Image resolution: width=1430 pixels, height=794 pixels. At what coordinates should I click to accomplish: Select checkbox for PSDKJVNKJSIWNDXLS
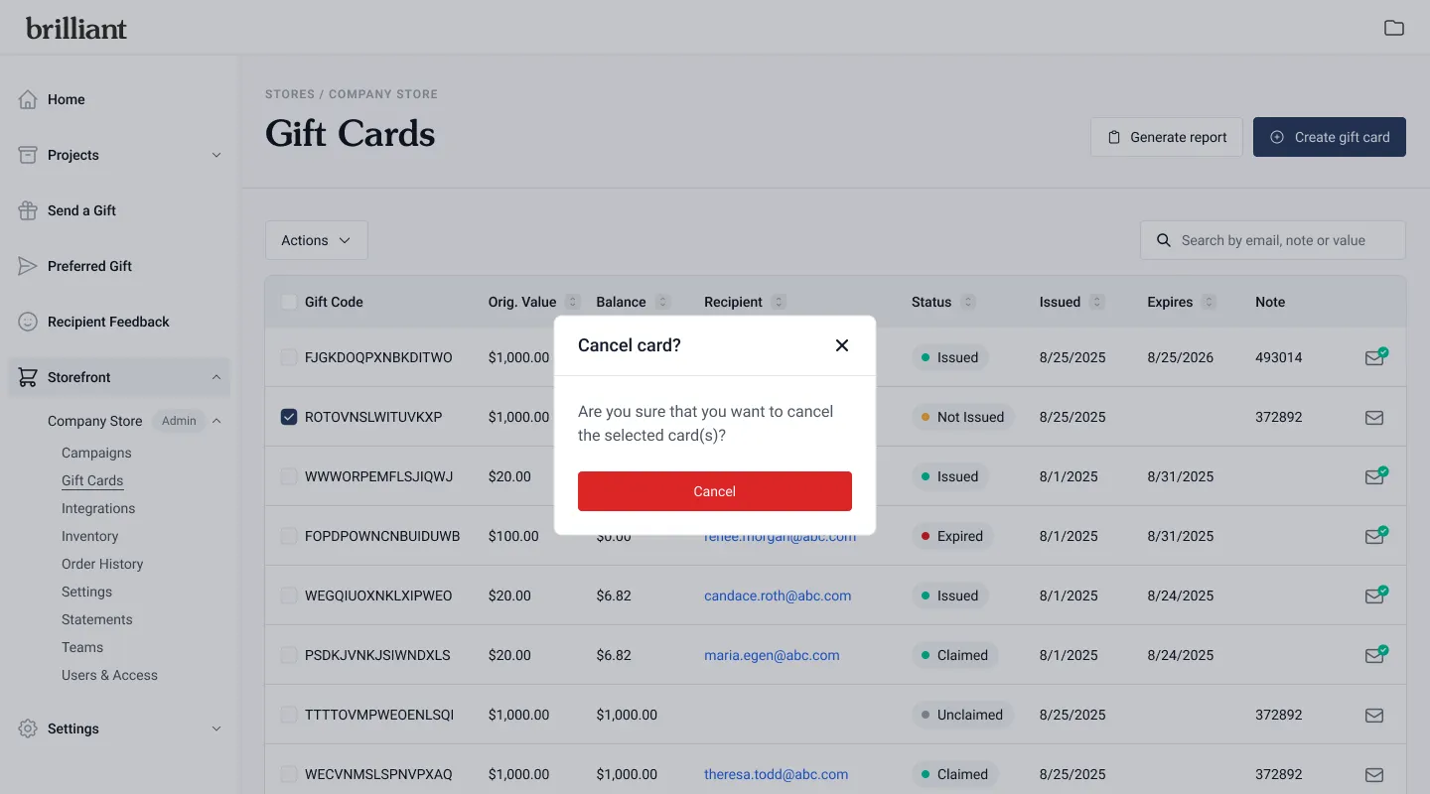289,655
